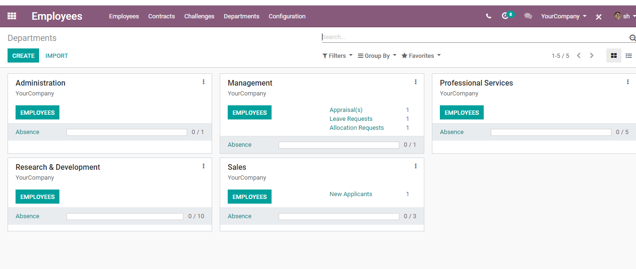Screen dimensions: 636x269
Task: Open the Favorites dropdown
Action: 421,55
